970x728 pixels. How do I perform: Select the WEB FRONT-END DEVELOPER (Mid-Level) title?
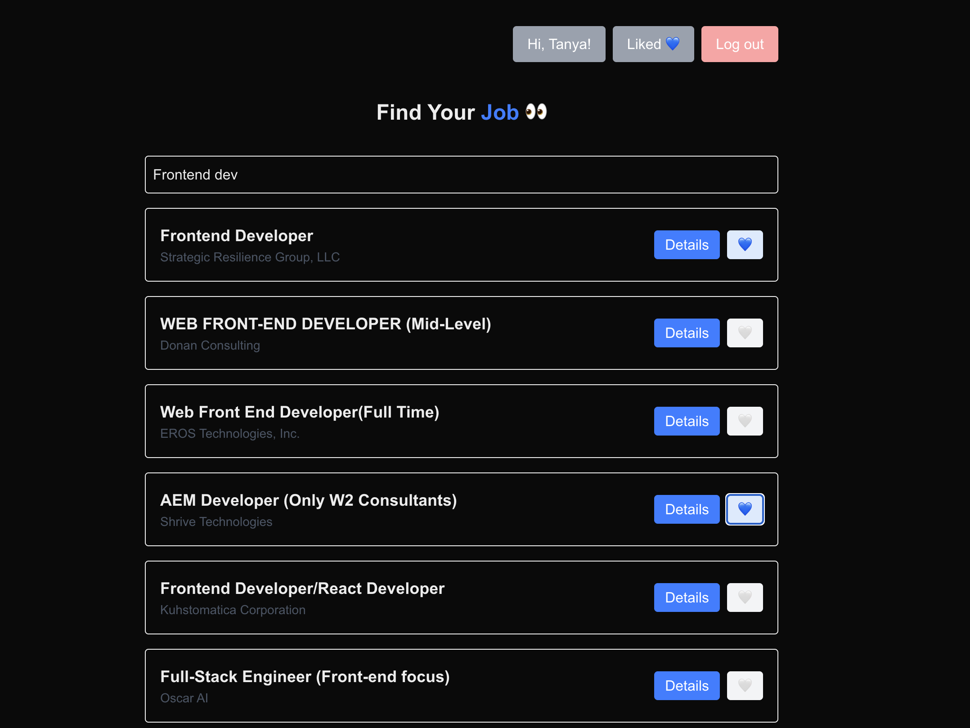(326, 324)
